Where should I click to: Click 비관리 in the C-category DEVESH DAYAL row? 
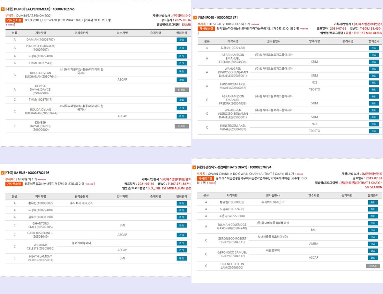click(x=182, y=126)
